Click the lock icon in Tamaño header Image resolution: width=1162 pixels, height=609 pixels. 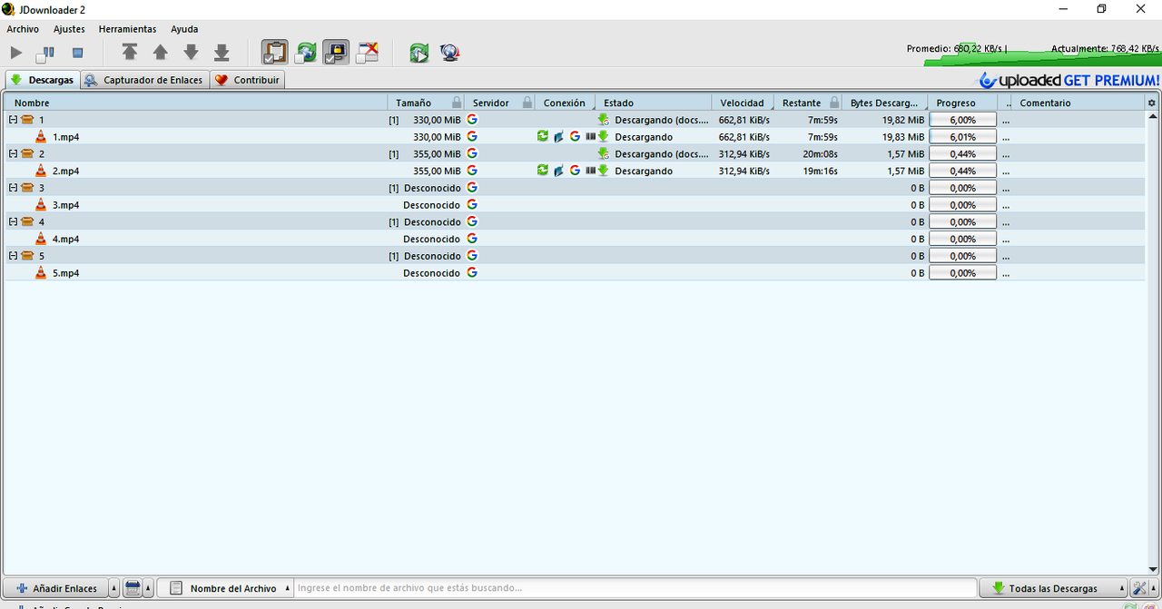(x=457, y=103)
